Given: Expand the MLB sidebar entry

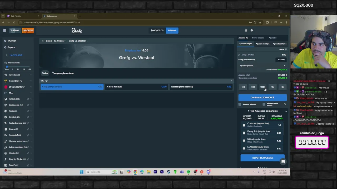Looking at the screenshot, I should click(31, 93).
